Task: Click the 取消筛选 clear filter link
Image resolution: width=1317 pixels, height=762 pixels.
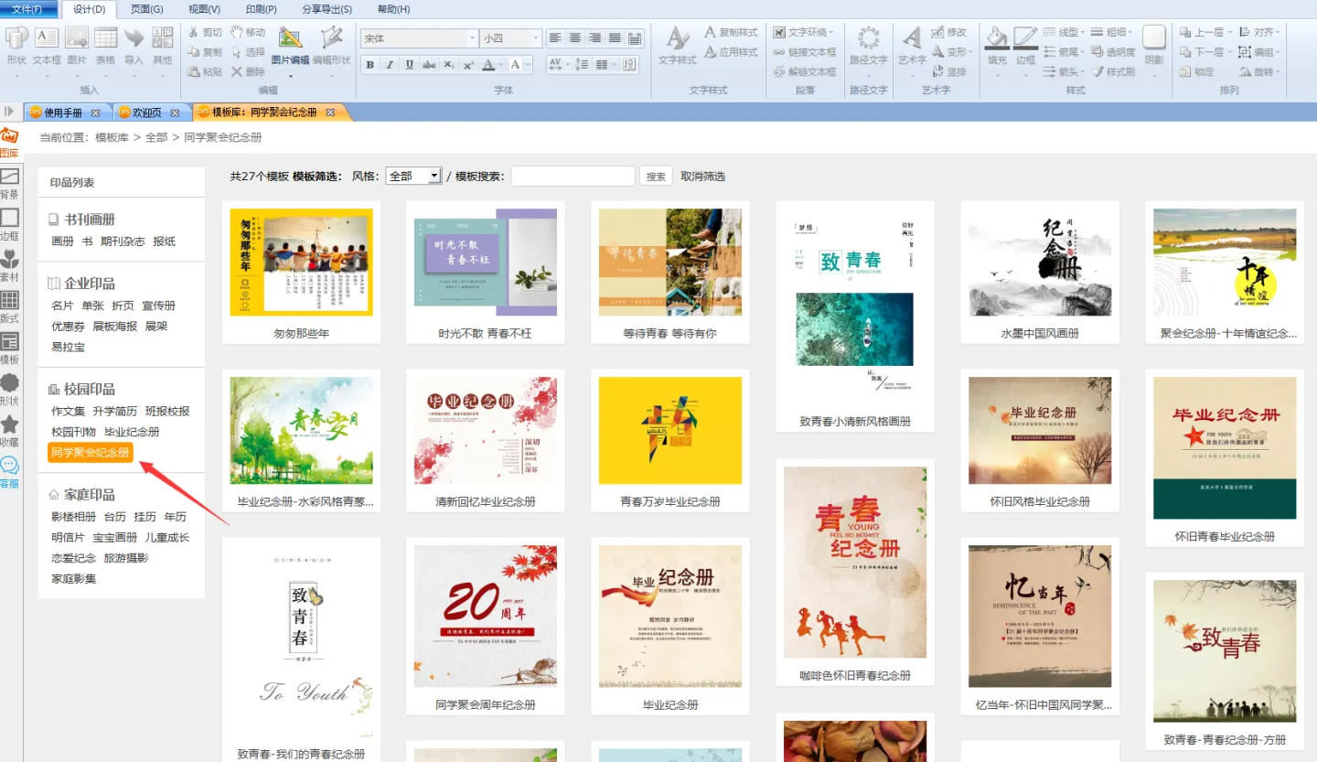Action: (702, 177)
